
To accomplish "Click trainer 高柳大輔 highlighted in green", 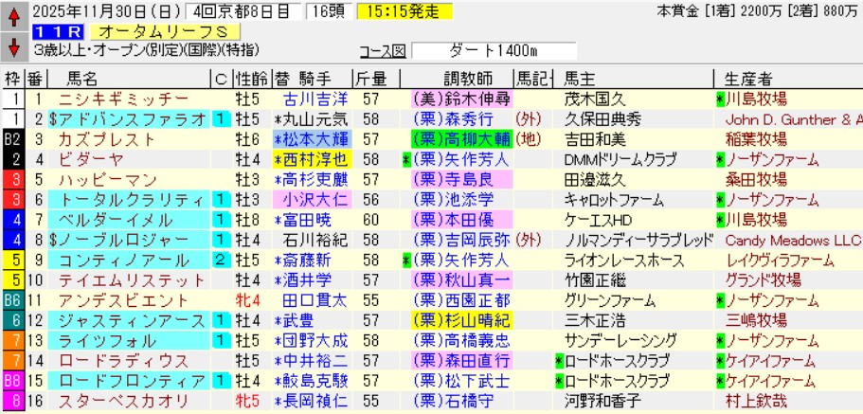I will (462, 139).
